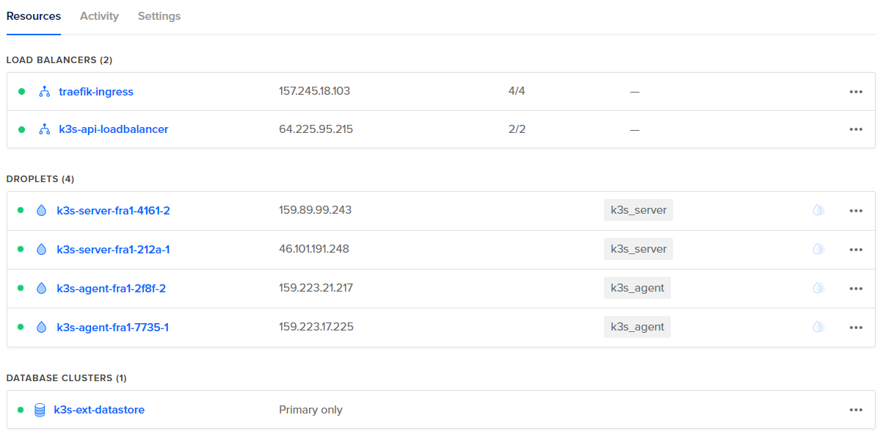Screen dimensions: 883x437
Task: Open the k3s-ext-datastore database cluster
Action: [99, 410]
